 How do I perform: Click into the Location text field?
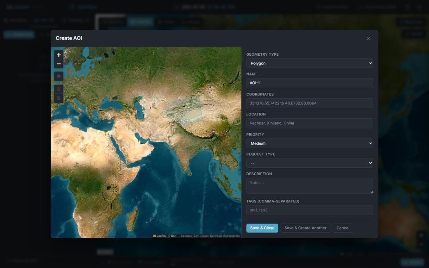coord(309,123)
